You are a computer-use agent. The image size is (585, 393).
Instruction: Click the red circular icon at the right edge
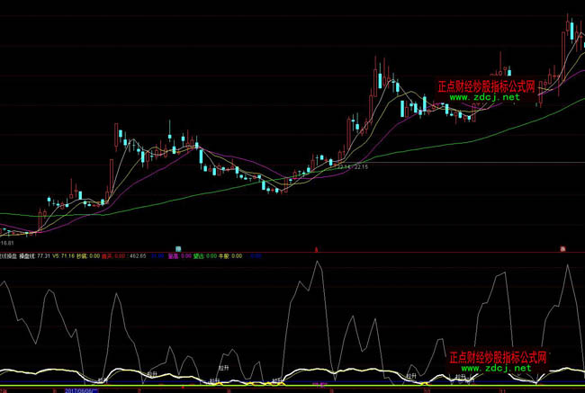562,248
